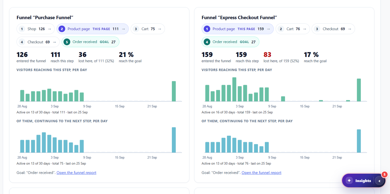Click "lost here, of 111 (32%)" label
Image resolution: width=390 pixels, height=194 pixels.
point(96,61)
